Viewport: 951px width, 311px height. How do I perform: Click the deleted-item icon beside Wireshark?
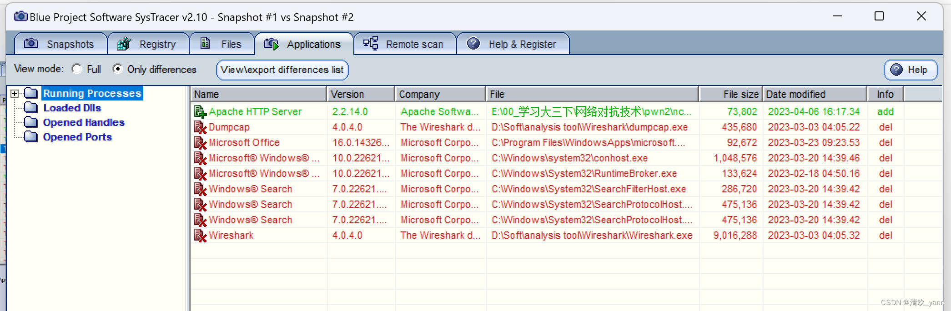pyautogui.click(x=200, y=235)
